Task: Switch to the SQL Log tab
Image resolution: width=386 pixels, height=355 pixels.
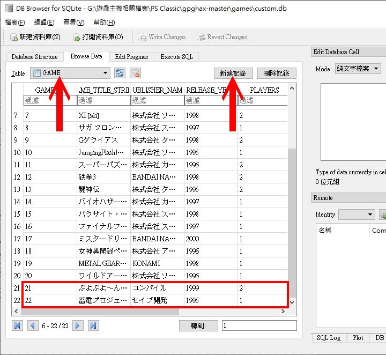Action: [x=329, y=338]
